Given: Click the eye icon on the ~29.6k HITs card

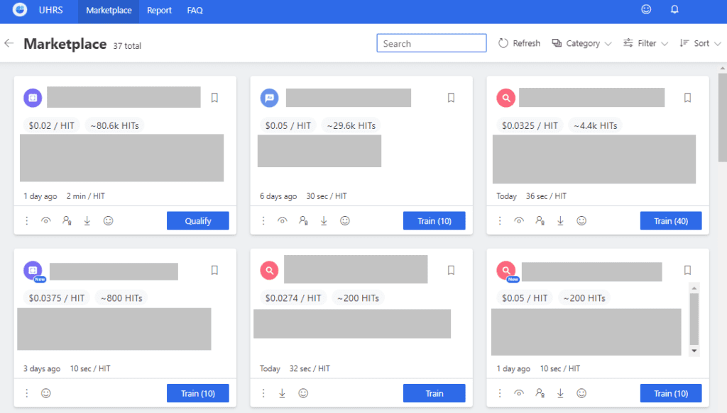Looking at the screenshot, I should coord(283,220).
